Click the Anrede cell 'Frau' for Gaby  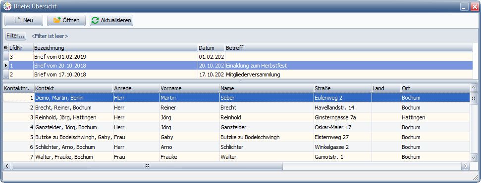click(136, 137)
